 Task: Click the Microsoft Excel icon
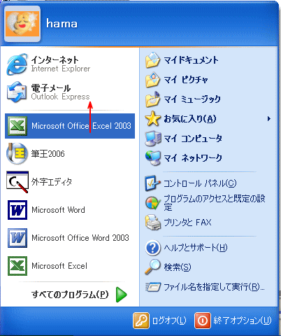tap(17, 266)
